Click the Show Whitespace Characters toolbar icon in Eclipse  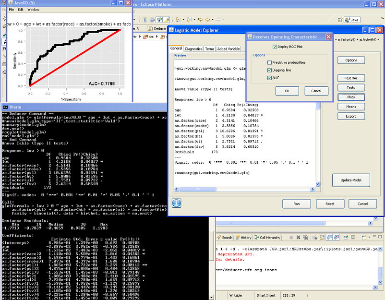click(x=145, y=20)
